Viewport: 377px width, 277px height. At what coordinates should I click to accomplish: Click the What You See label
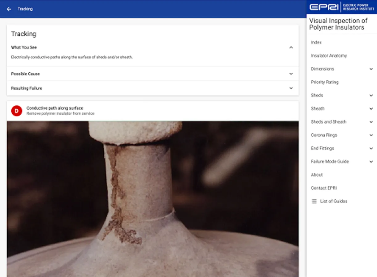click(24, 47)
